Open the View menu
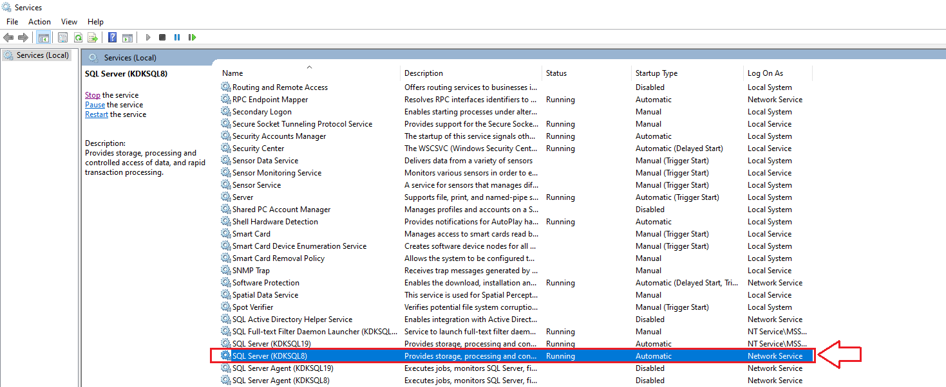Viewport: 946px width, 387px height. coord(69,22)
